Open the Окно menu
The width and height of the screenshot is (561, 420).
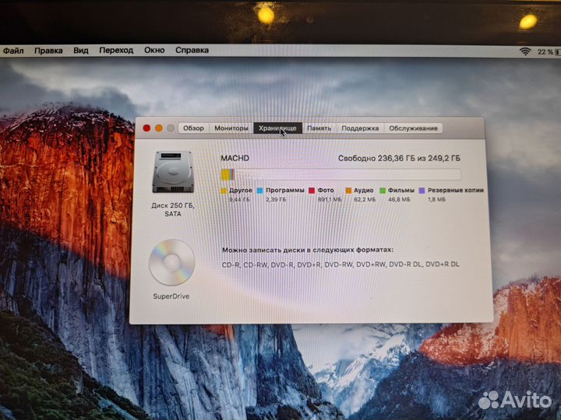point(154,50)
